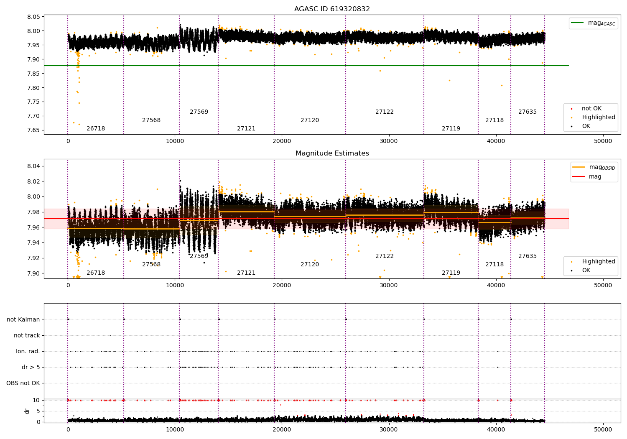Click the 8.02 y-axis tick label

(34, 182)
